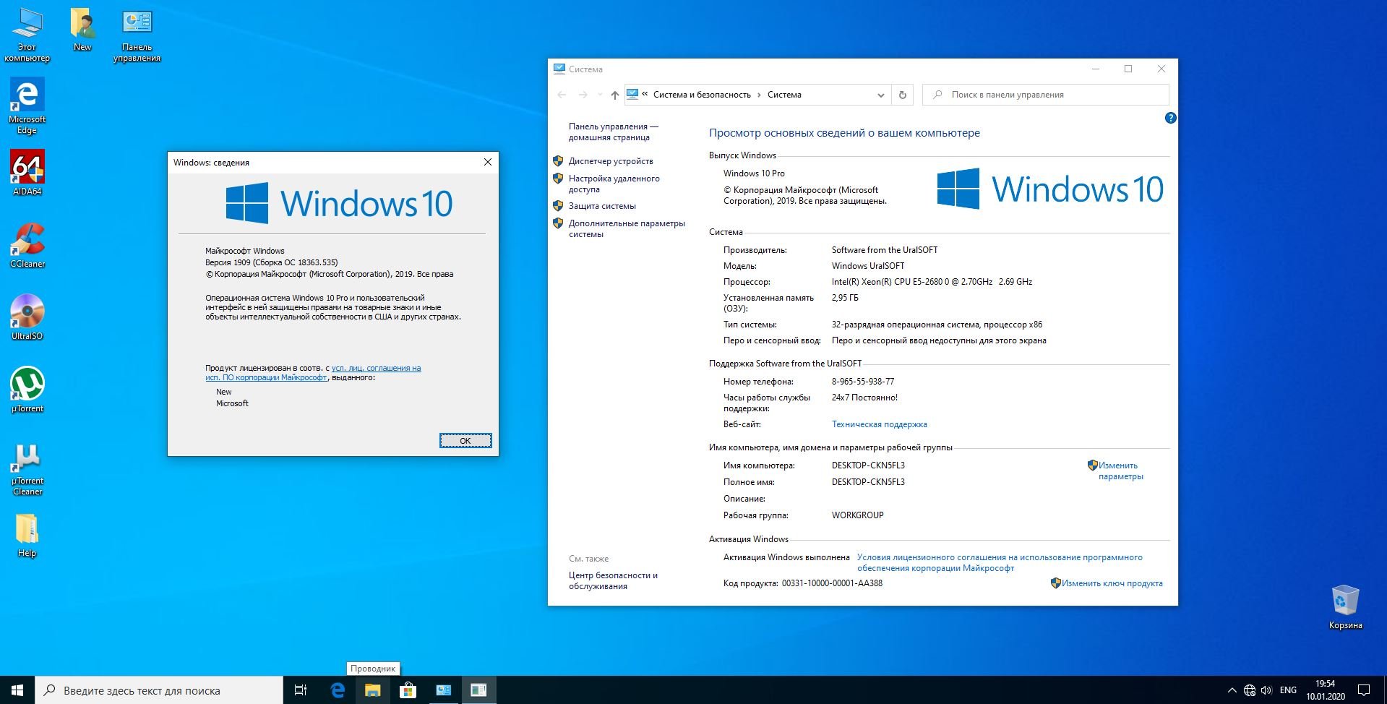Image resolution: width=1387 pixels, height=704 pixels.
Task: Open Дополнительные параметры системы
Action: point(627,228)
